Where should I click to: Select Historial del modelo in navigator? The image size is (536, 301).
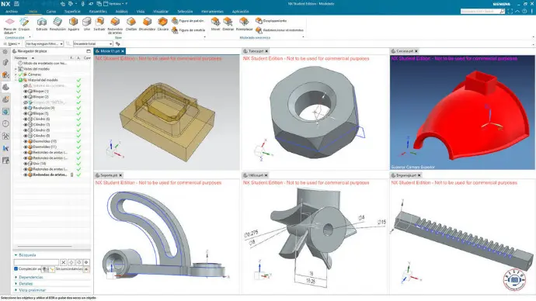tap(43, 80)
